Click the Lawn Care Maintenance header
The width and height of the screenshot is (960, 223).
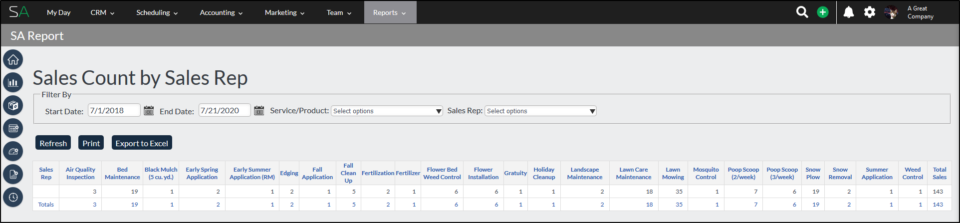pyautogui.click(x=634, y=173)
